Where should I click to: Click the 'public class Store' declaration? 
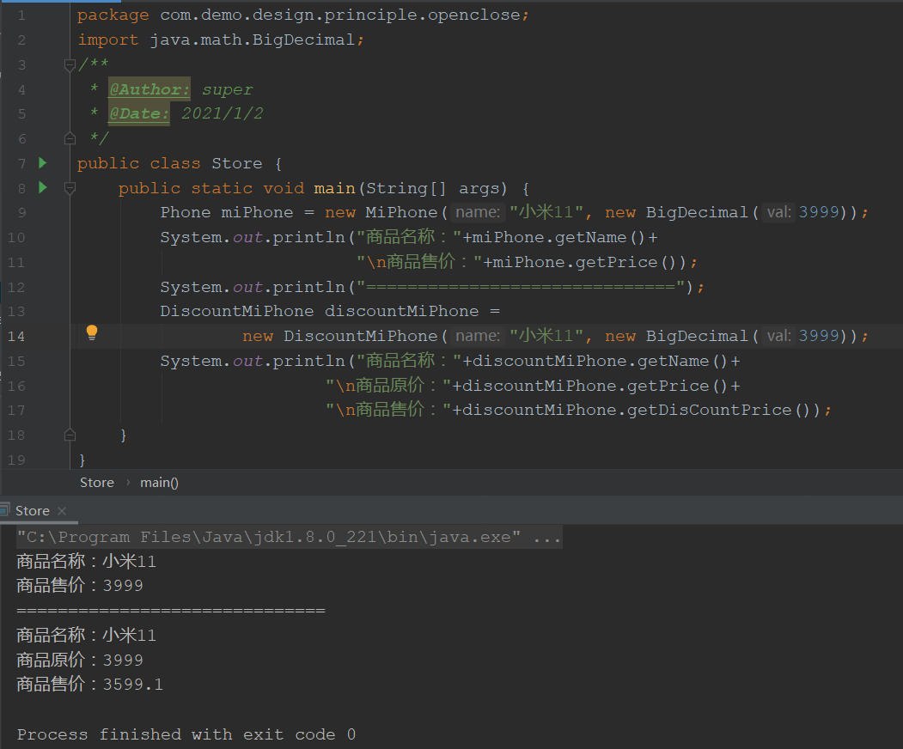coord(170,163)
